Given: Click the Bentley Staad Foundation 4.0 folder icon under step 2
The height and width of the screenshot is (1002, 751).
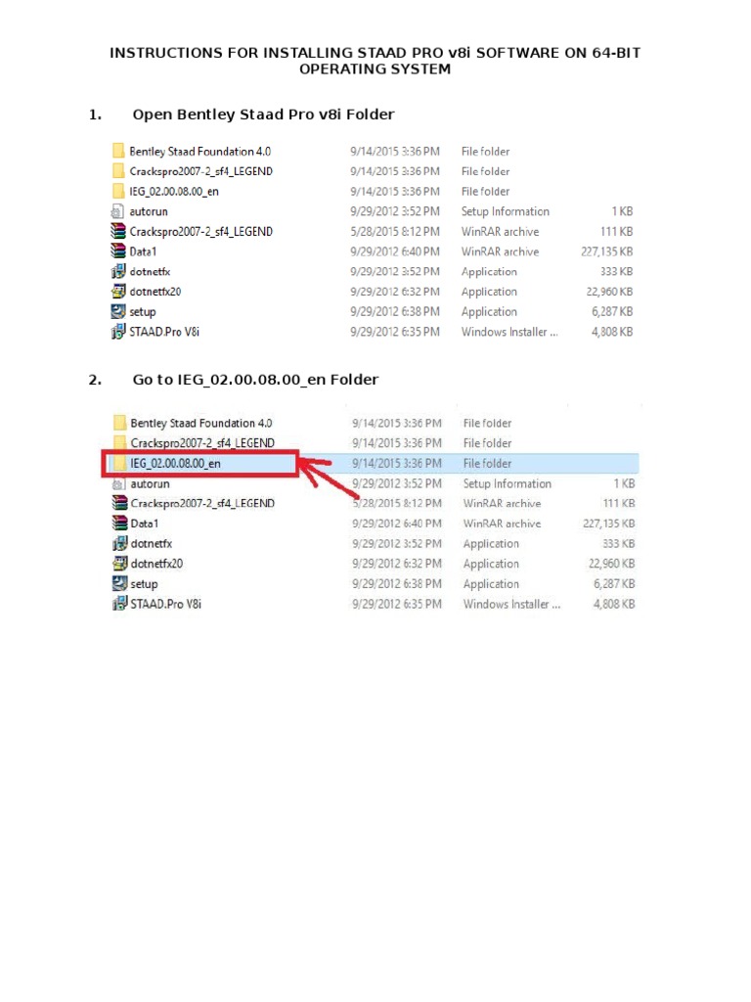Looking at the screenshot, I should pyautogui.click(x=119, y=423).
